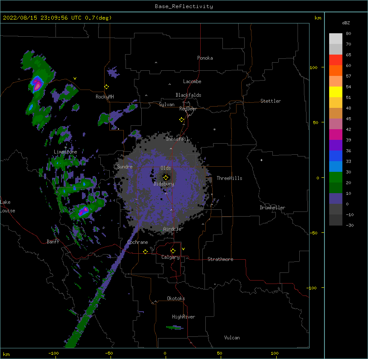Click the strong storm cell northwest of RockyMH
The image size is (368, 359).
[37, 84]
